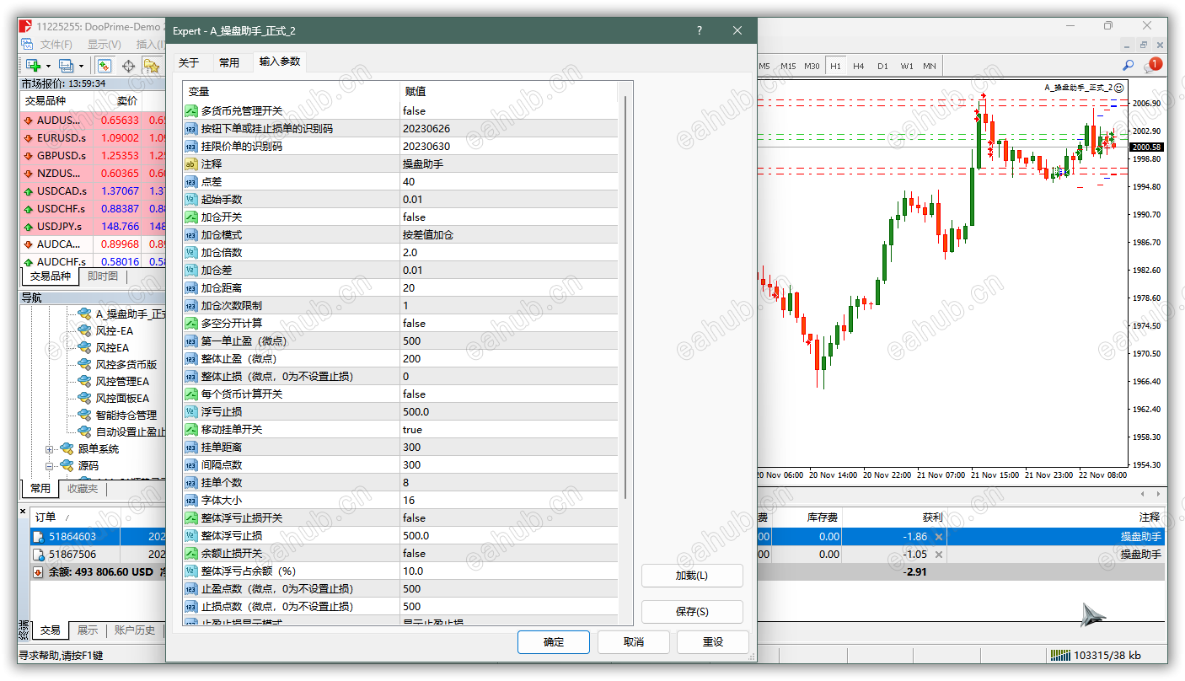The width and height of the screenshot is (1185, 681).
Task: Switch to the 常用 tab in Expert dialog
Action: (x=228, y=62)
